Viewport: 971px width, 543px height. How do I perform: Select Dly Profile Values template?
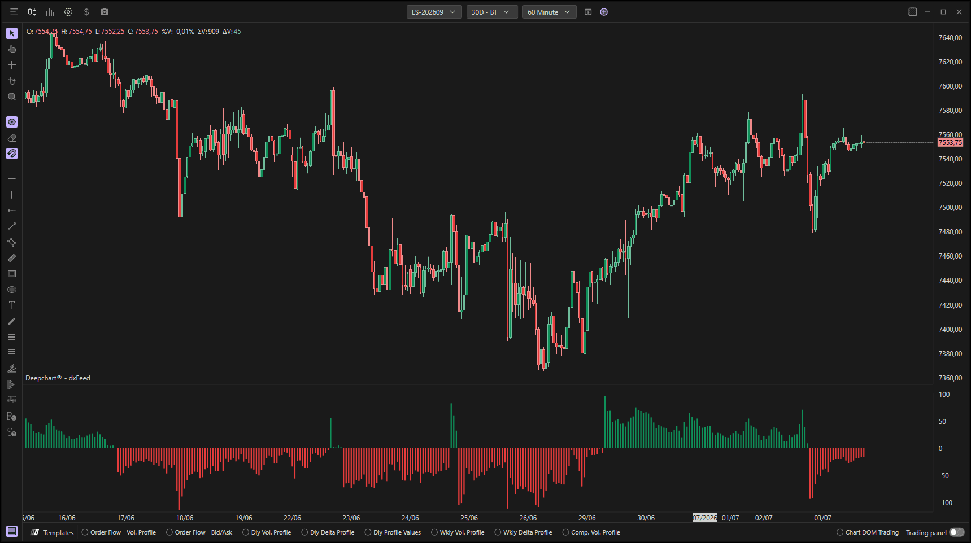click(393, 532)
